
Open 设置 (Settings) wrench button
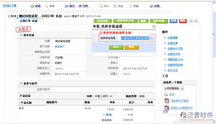155,6
